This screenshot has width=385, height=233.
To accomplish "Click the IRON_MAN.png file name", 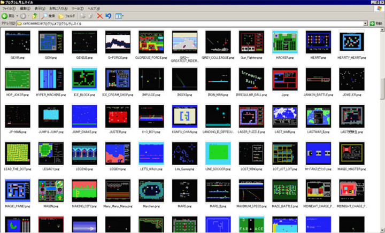I will point(218,95).
